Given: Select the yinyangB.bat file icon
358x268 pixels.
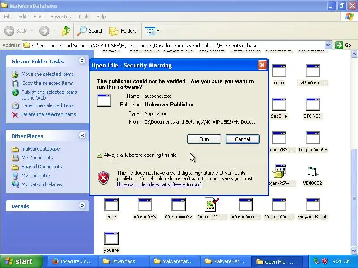Looking at the screenshot, I should coord(312,205).
